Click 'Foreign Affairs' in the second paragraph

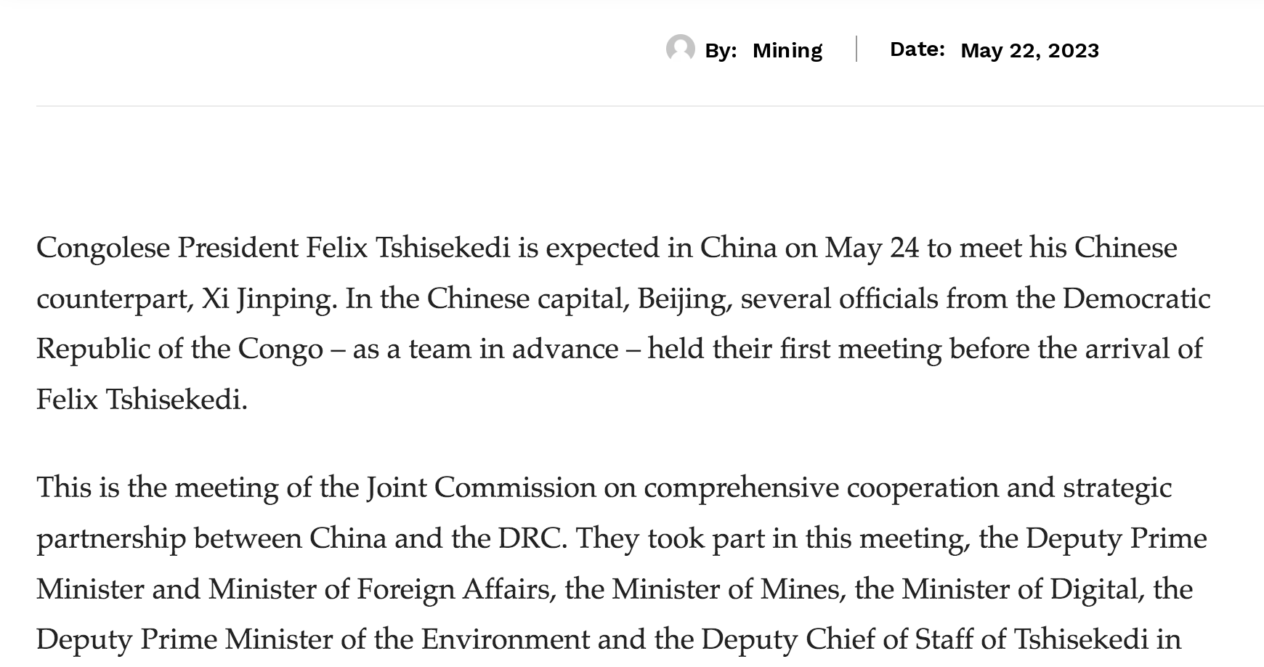pos(456,589)
